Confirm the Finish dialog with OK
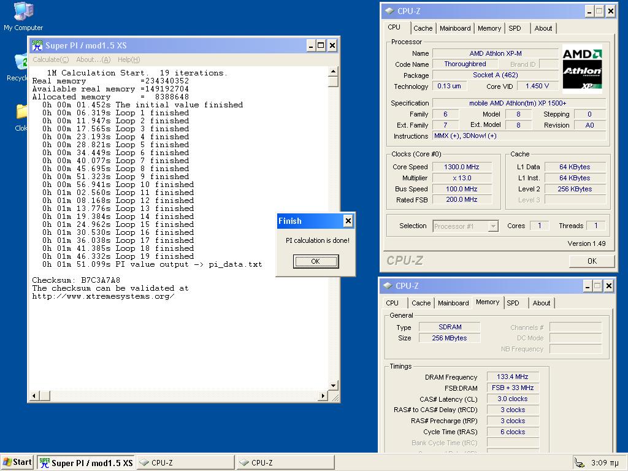The width and height of the screenshot is (628, 471). (316, 261)
